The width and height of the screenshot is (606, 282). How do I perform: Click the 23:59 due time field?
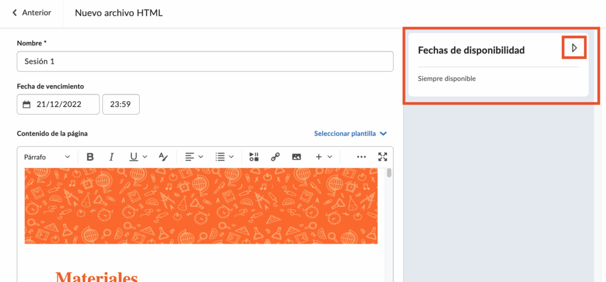pos(121,105)
